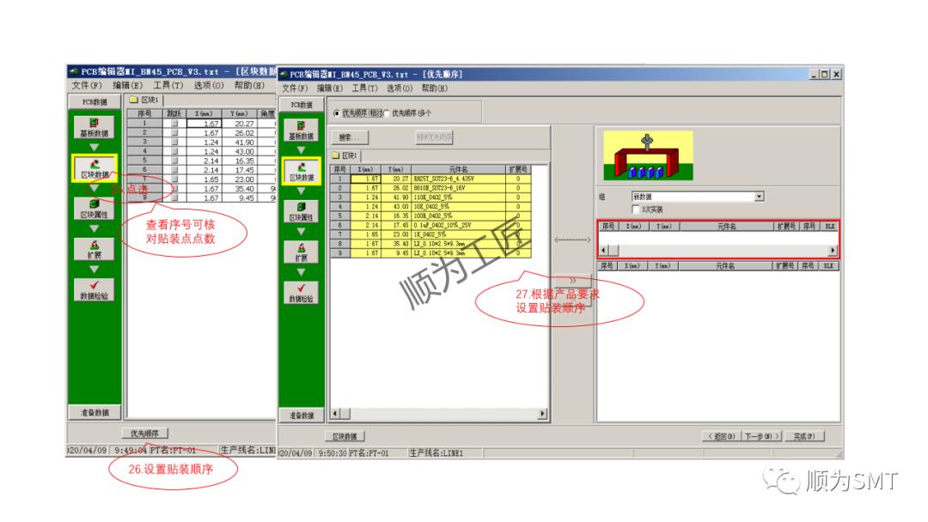Select row 110K_0402_5% in component list
This screenshot has height=522, width=928.
tap(430, 197)
